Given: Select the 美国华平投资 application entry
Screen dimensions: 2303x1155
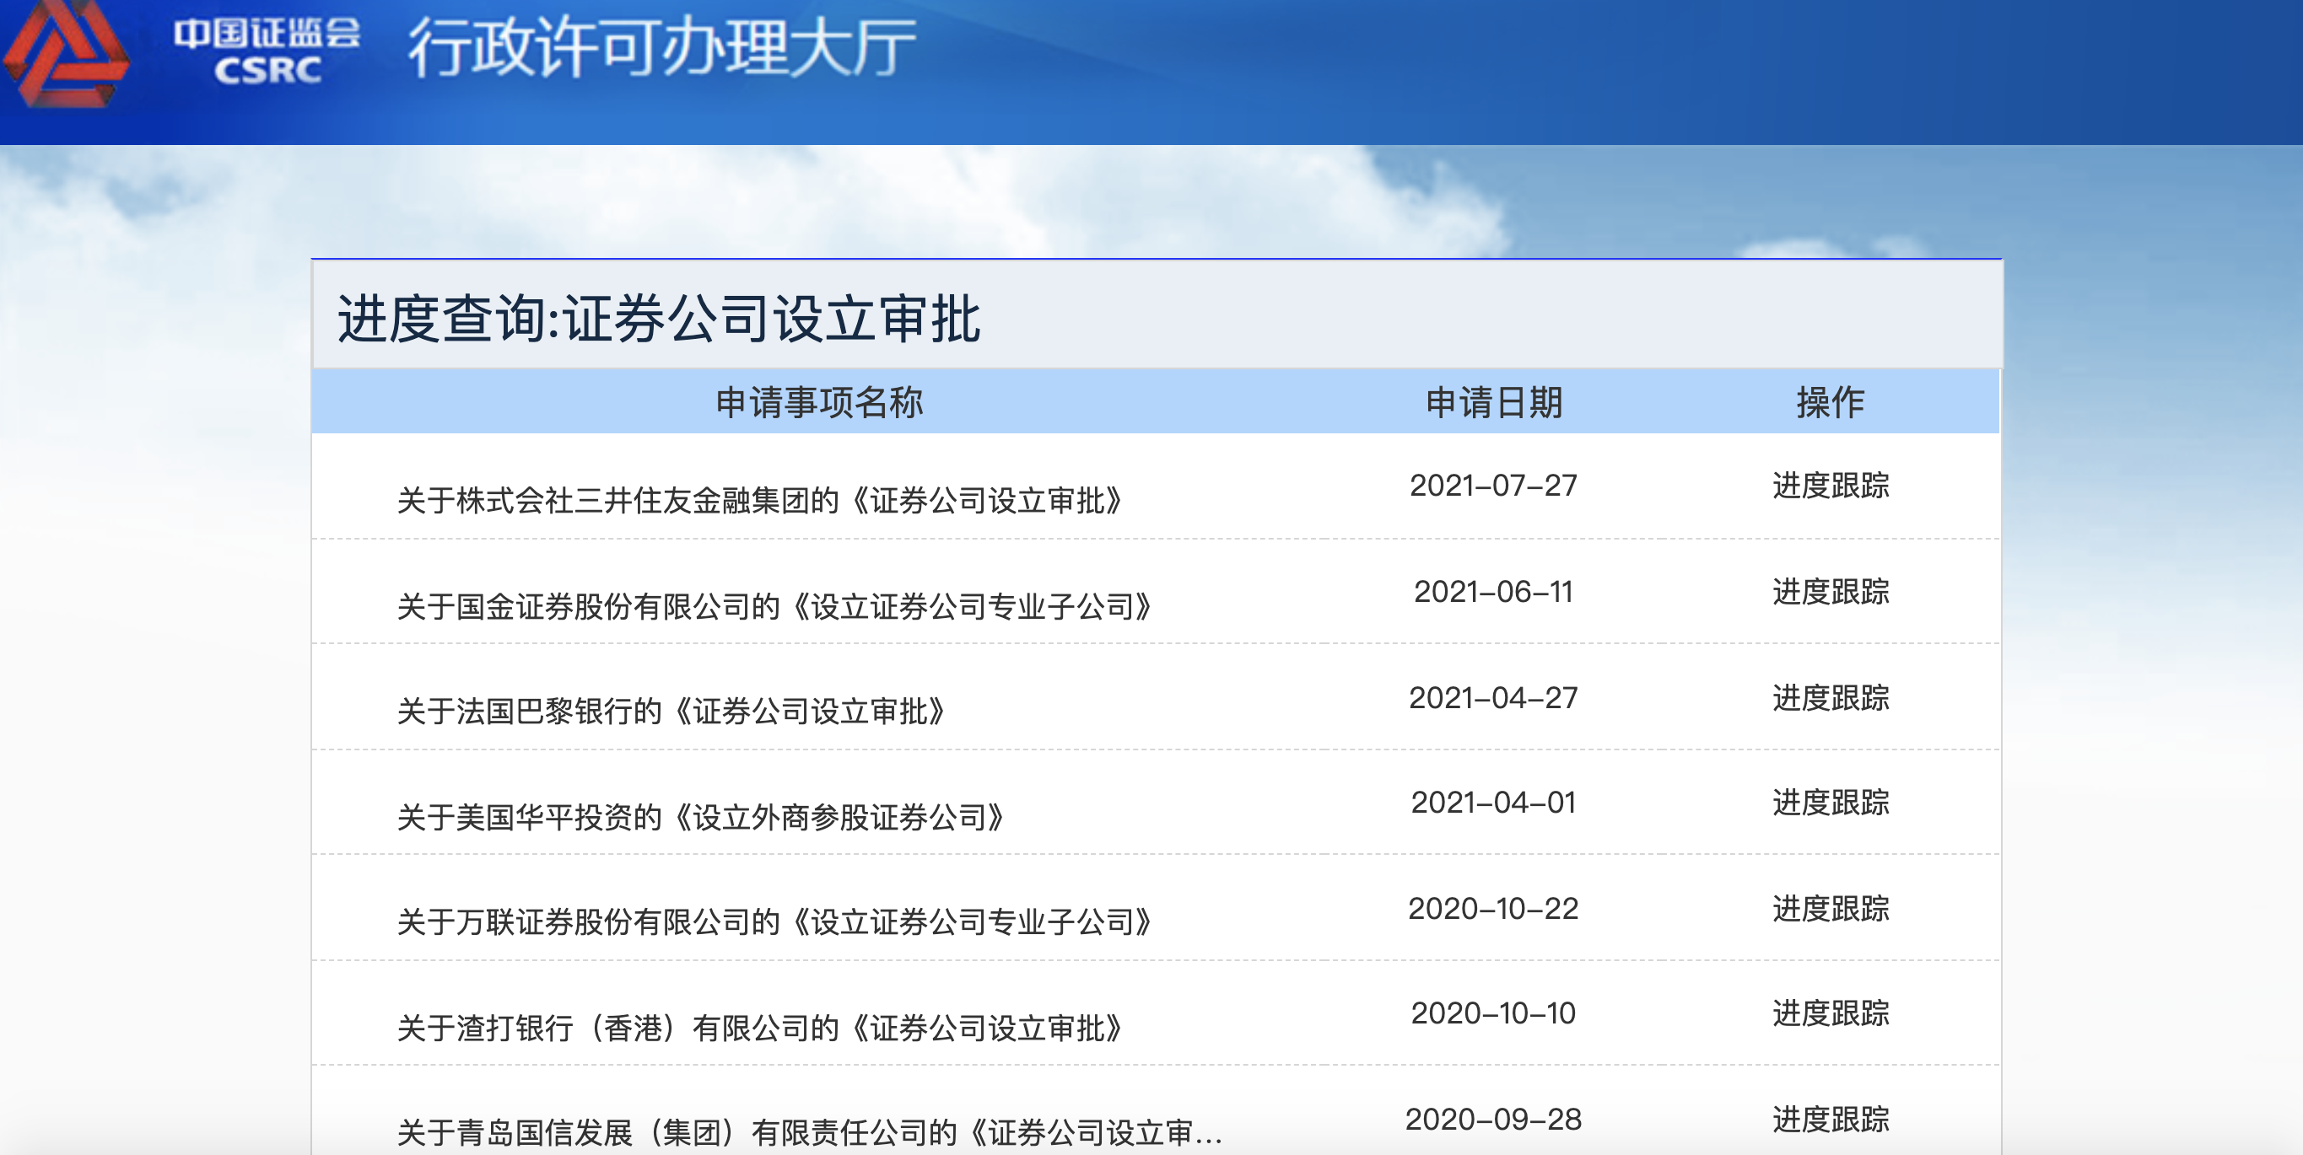Looking at the screenshot, I should tap(701, 817).
